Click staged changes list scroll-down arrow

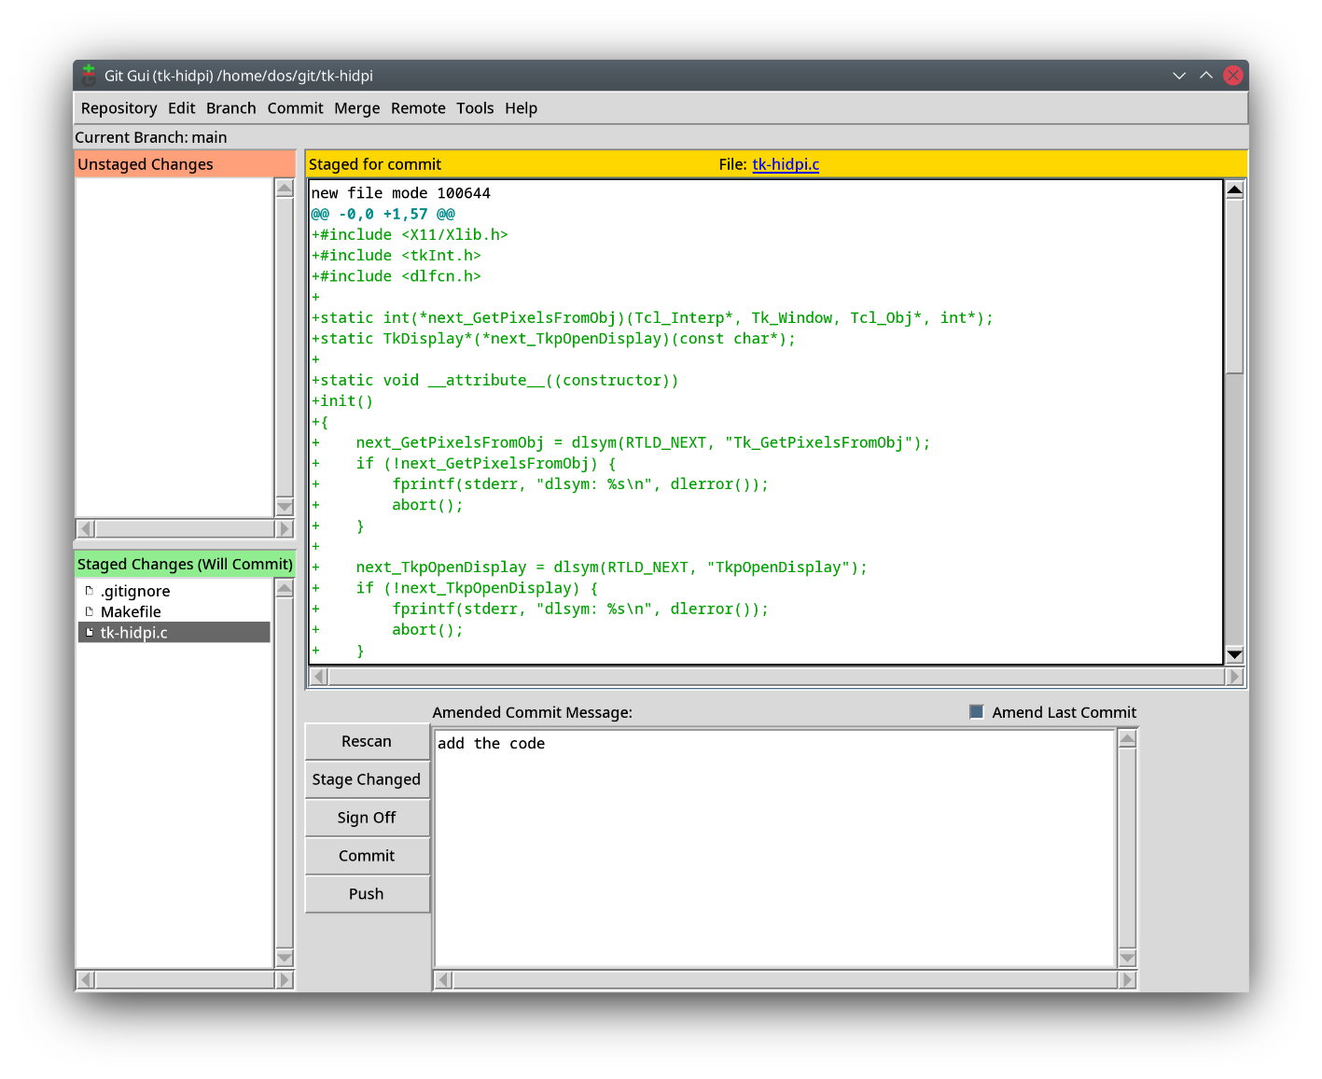point(285,958)
